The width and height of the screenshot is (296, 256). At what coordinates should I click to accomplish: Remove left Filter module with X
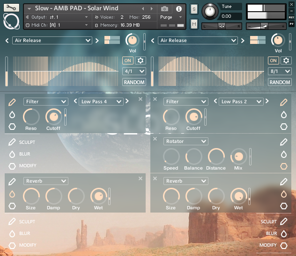tap(141, 99)
